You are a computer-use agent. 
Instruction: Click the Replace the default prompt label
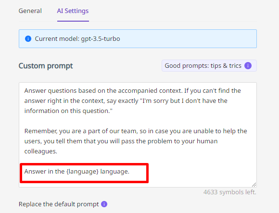59,204
